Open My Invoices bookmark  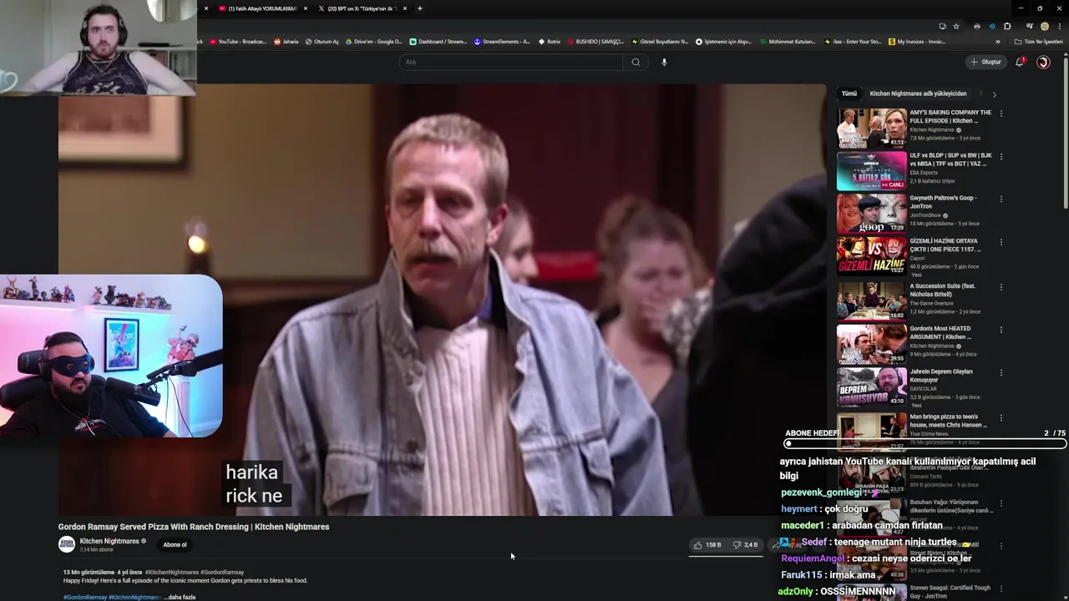[x=917, y=42]
